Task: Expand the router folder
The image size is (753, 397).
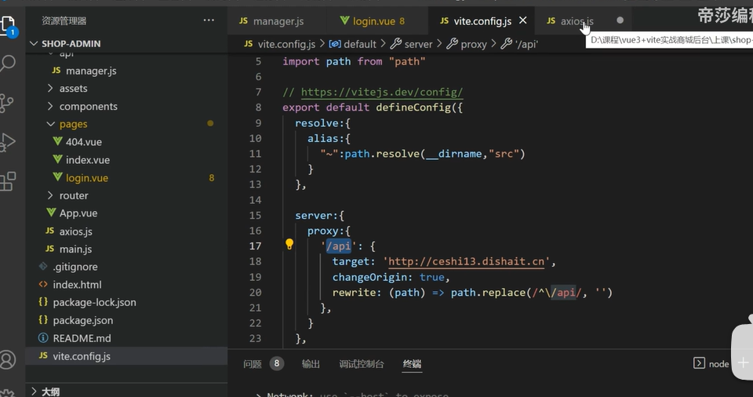Action: [74, 195]
